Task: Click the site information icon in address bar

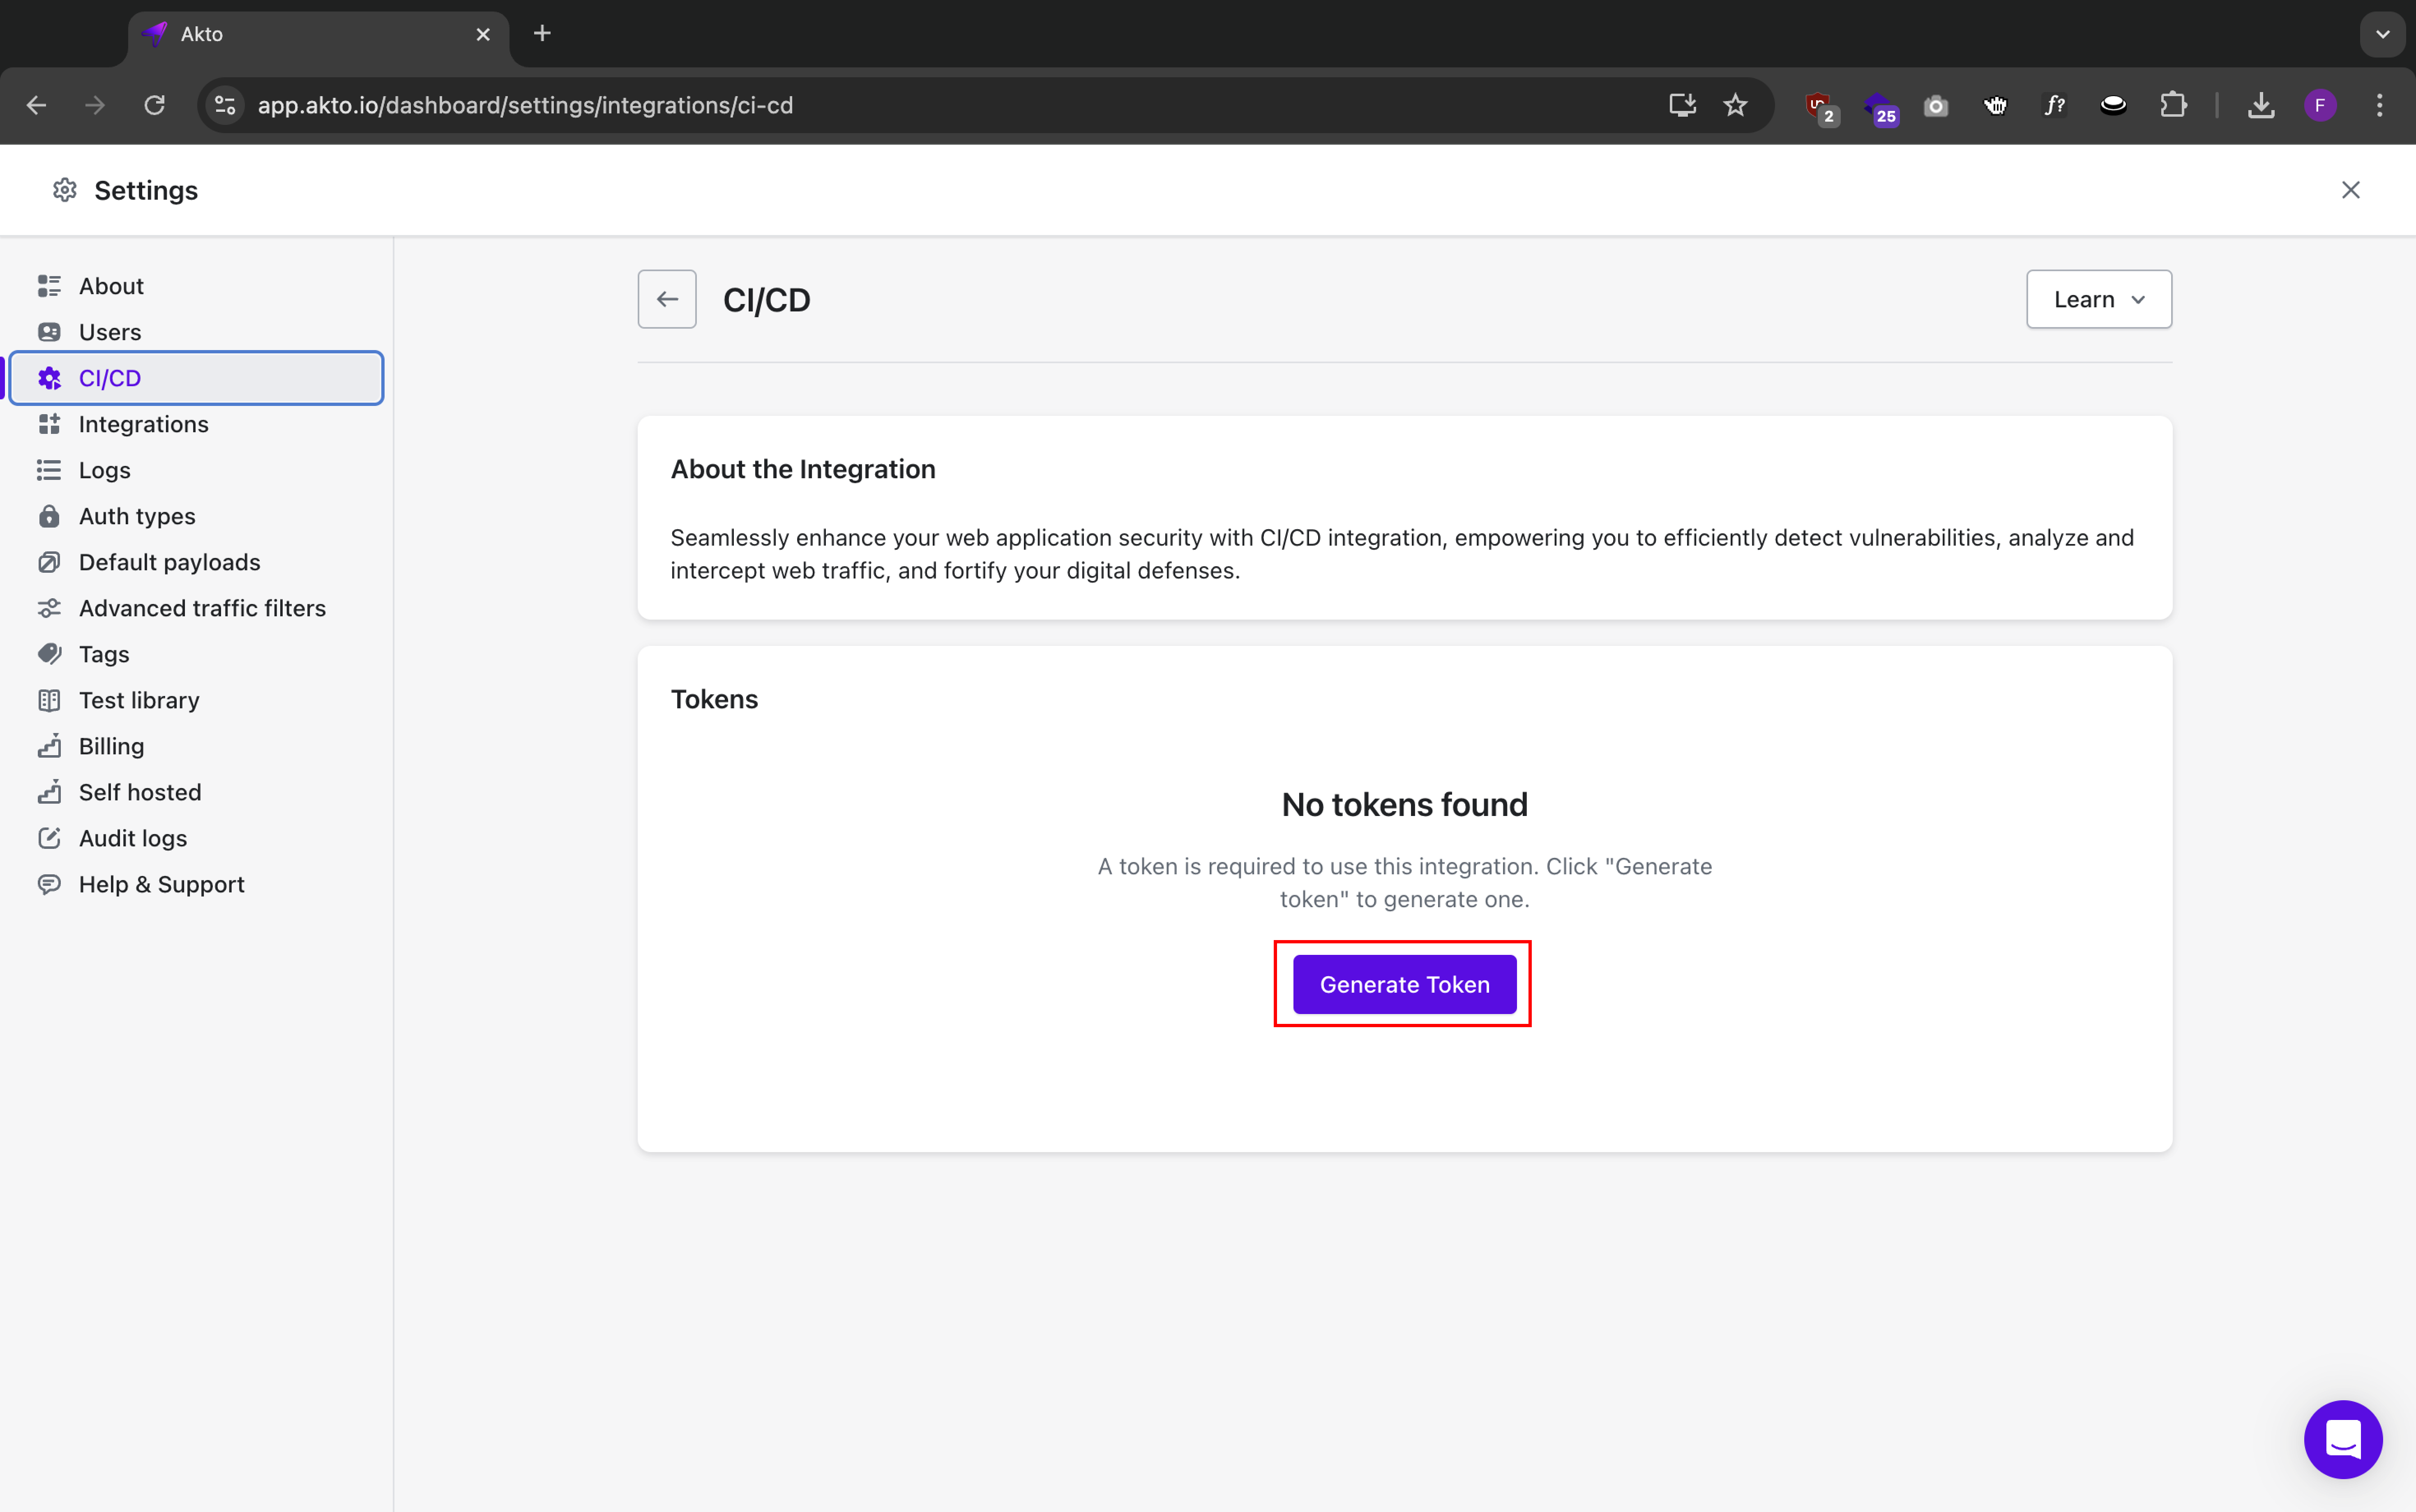Action: [226, 105]
